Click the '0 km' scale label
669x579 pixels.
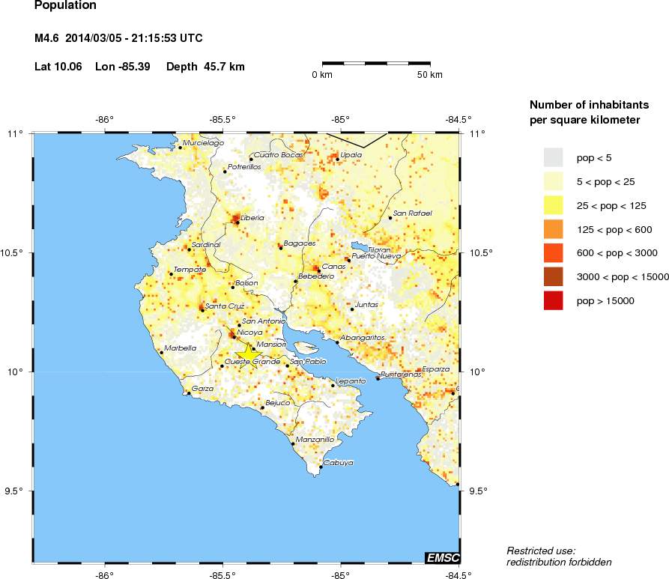321,75
